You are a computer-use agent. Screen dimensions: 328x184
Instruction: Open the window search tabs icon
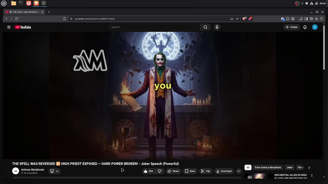coord(293,19)
